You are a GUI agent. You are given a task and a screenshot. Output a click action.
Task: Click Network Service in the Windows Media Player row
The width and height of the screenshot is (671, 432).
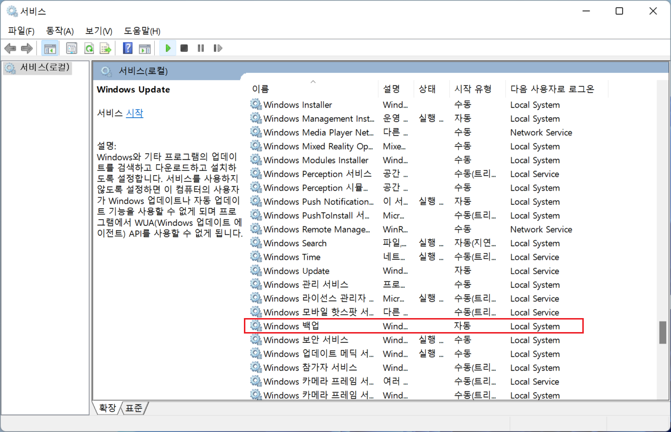point(541,133)
